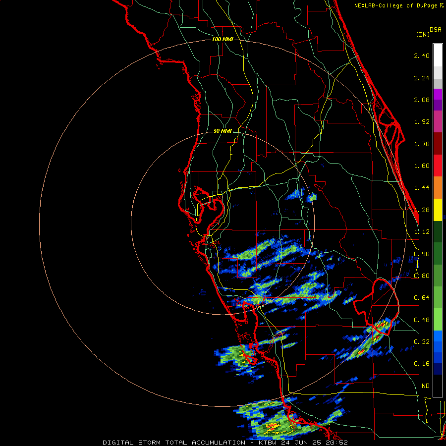Click the [IN] units label
This screenshot has height=446, width=446.
423,34
